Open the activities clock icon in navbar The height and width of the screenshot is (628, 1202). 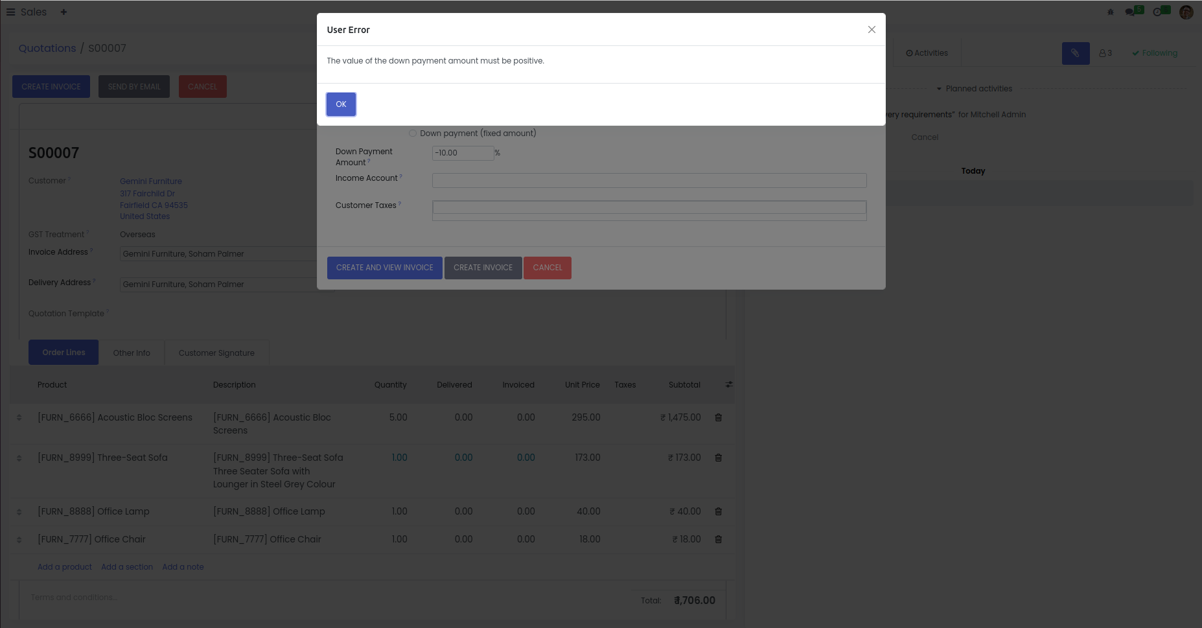click(x=1159, y=12)
